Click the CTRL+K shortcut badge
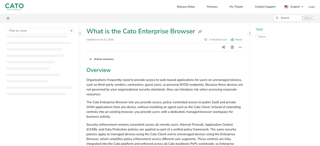 click(x=308, y=18)
